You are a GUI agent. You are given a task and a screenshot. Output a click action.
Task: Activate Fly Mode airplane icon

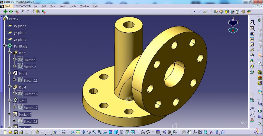(x=72, y=132)
